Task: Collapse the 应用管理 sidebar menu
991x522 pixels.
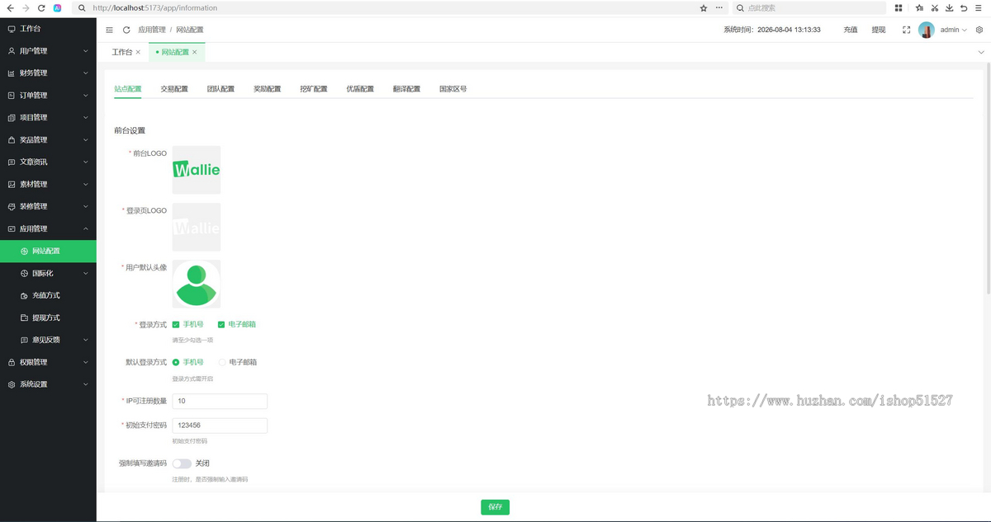Action: coord(48,228)
